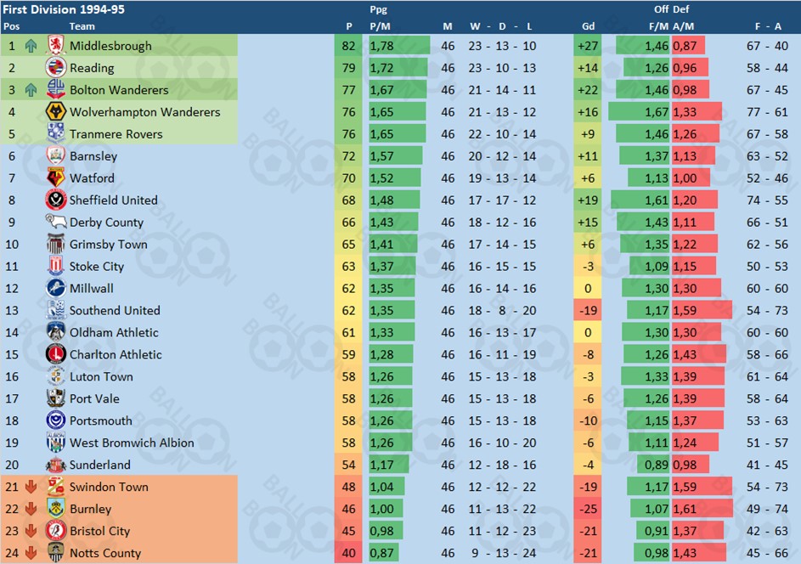Viewport: 801px width, 564px height.
Task: Click Swindon Town's red relegation arrow
Action: pyautogui.click(x=31, y=487)
